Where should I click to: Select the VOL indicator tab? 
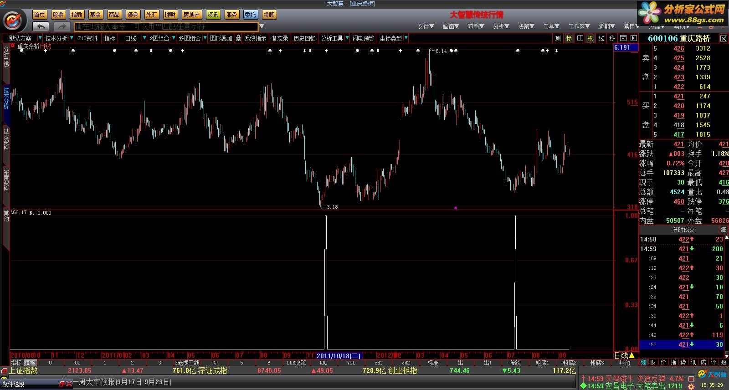351,363
